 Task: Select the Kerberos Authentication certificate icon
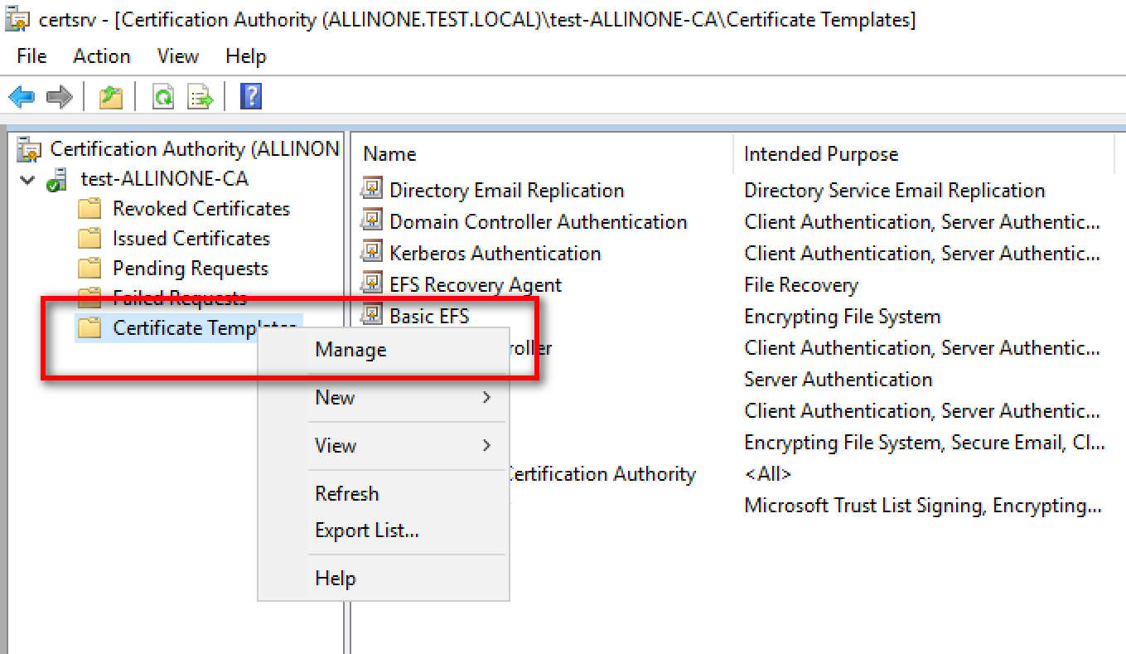point(371,254)
